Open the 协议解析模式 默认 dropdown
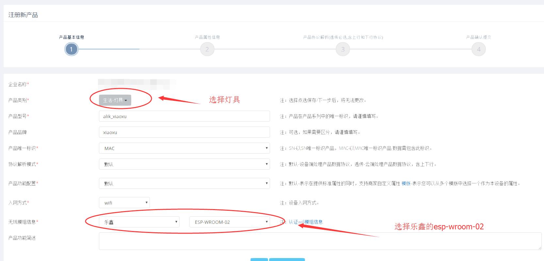This screenshot has width=544, height=261. 184,164
